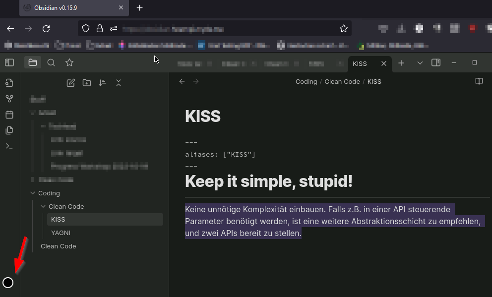Create a new folder in the vault

[87, 83]
